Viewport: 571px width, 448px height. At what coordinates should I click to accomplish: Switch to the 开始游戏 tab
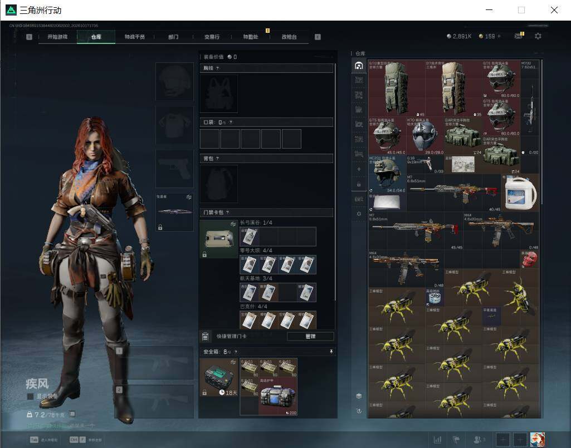57,37
